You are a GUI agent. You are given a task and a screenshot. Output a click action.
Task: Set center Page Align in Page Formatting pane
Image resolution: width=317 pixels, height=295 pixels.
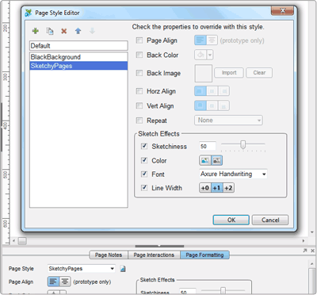[65, 282]
